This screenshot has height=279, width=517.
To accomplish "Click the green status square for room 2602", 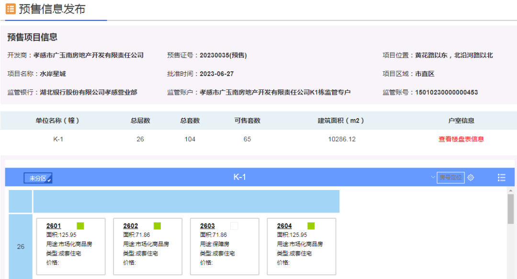I will pyautogui.click(x=157, y=226).
